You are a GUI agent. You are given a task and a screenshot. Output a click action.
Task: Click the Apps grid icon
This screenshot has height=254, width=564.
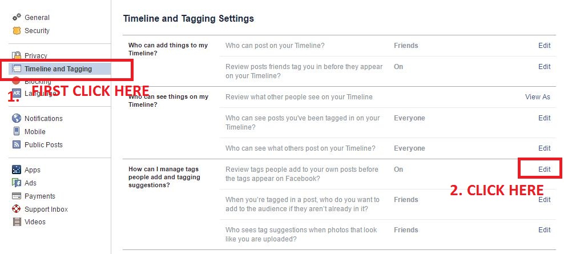(x=17, y=170)
